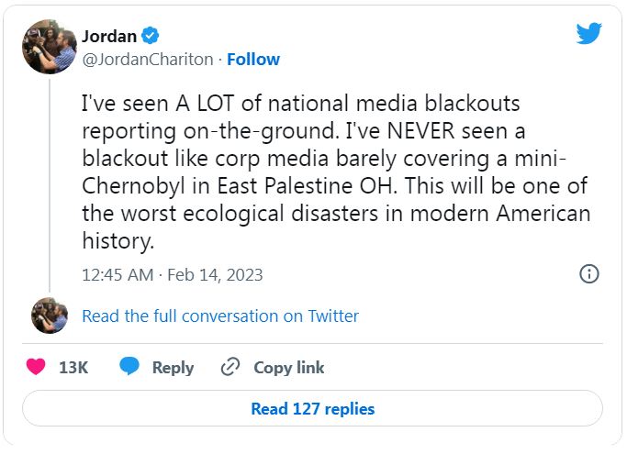627x454 pixels.
Task: Open the @JordanChariton handle link
Action: click(x=148, y=60)
